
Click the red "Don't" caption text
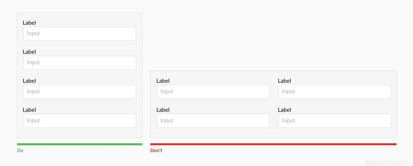click(156, 151)
